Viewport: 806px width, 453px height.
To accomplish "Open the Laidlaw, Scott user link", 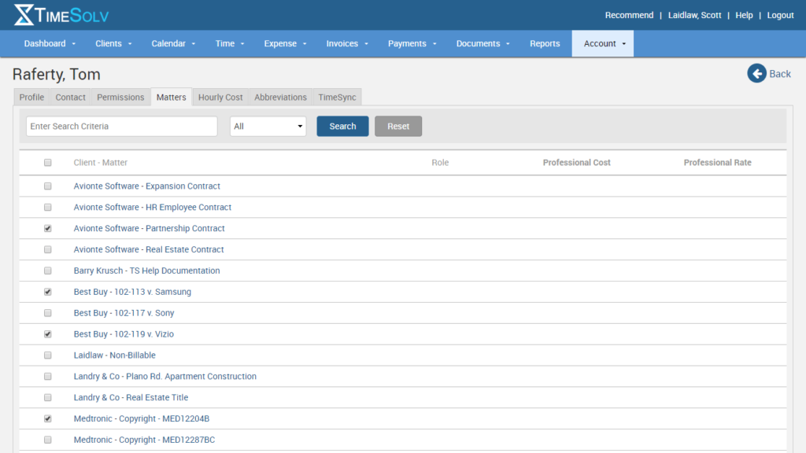I will coord(694,16).
